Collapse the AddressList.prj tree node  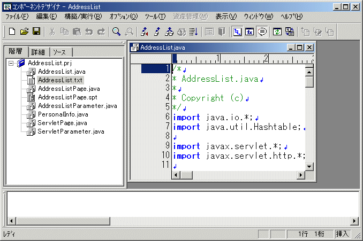click(11, 63)
